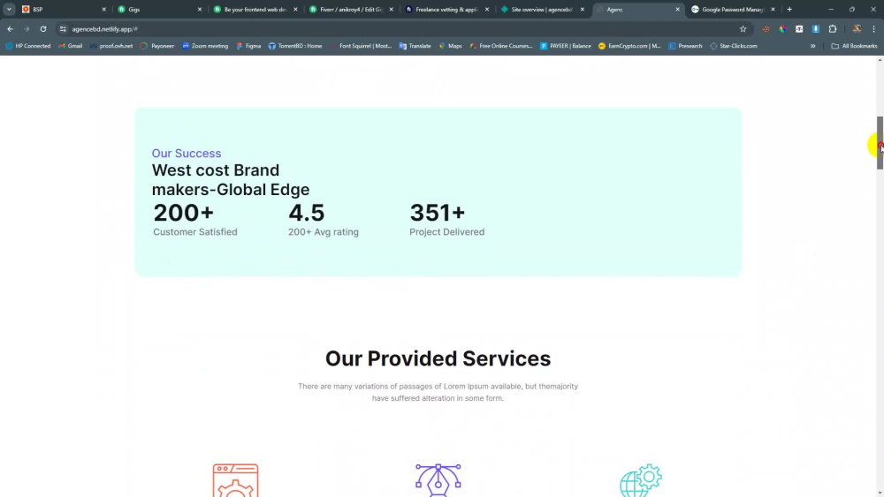Click the page vertical scrollbar thumb

pos(880,142)
